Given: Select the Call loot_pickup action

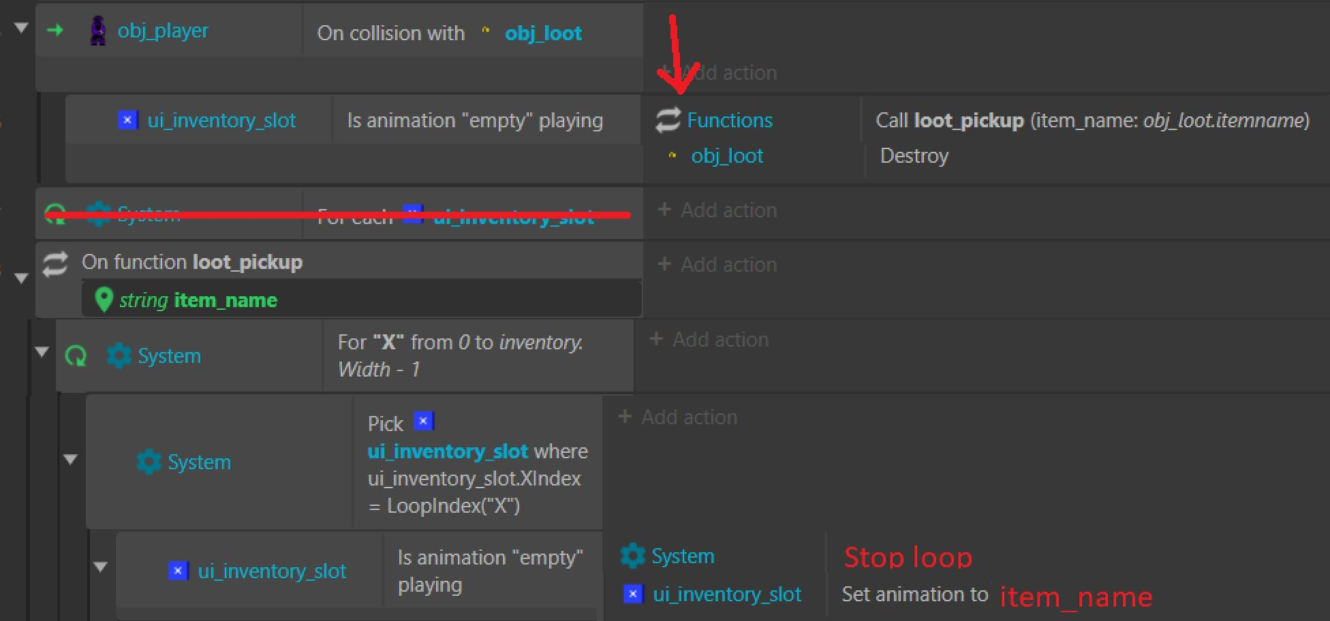Looking at the screenshot, I should click(1092, 121).
